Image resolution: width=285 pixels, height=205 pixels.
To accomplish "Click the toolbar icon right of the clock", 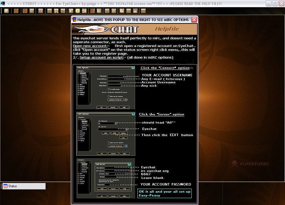I will (84, 11).
